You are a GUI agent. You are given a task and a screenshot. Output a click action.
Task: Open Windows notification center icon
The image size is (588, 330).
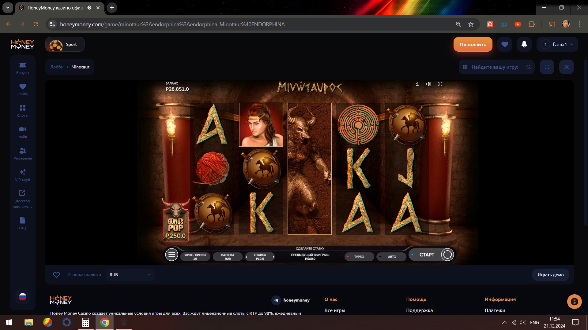575,322
